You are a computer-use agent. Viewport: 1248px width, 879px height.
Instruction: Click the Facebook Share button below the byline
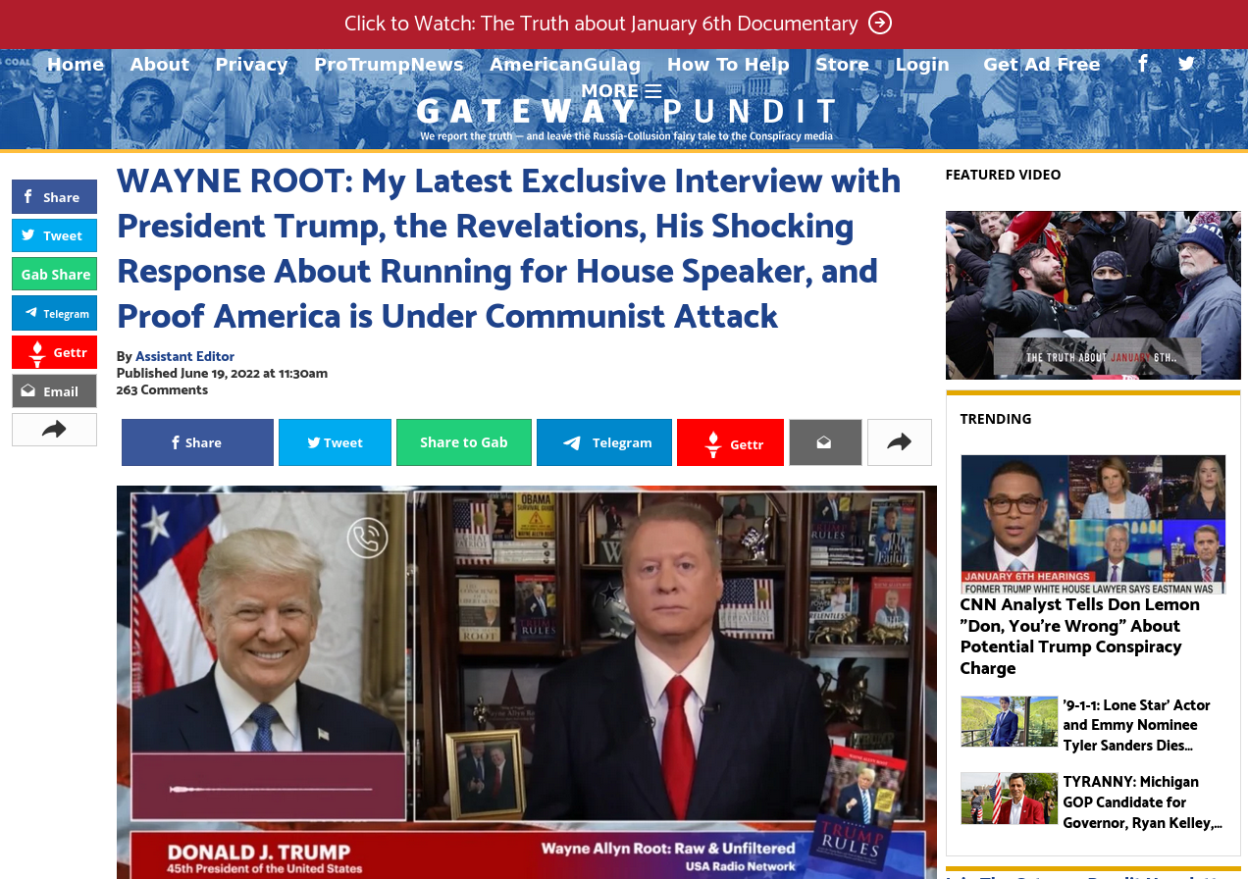197,442
